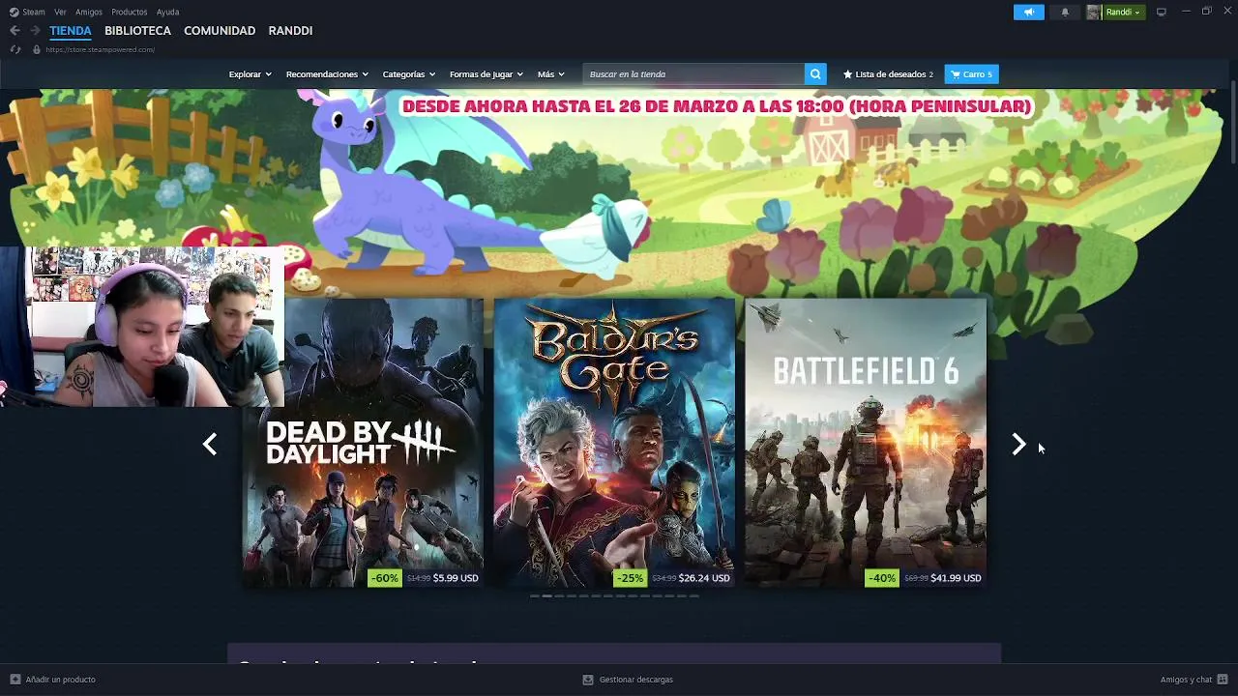Expand the Randdi account dropdown

tap(1123, 12)
